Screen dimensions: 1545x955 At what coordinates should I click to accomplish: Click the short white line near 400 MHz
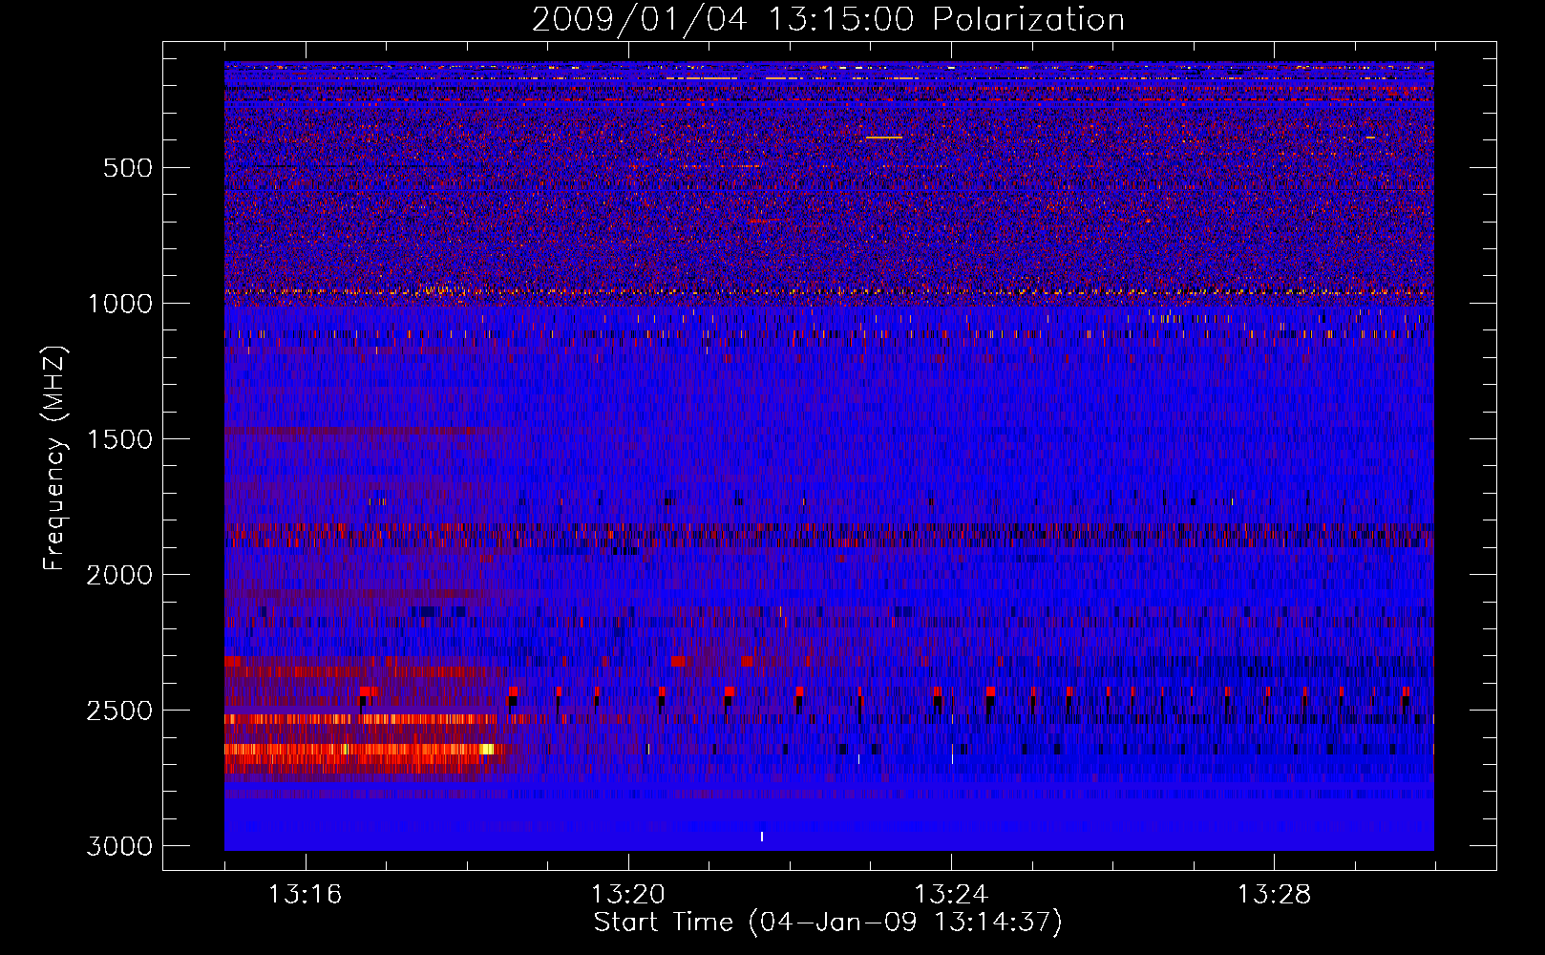coord(883,138)
